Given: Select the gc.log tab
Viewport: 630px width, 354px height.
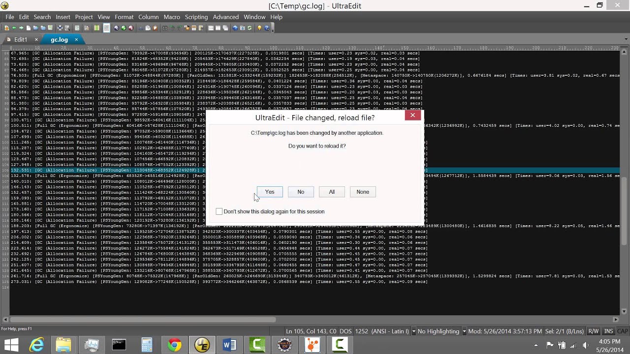Looking at the screenshot, I should coord(59,39).
